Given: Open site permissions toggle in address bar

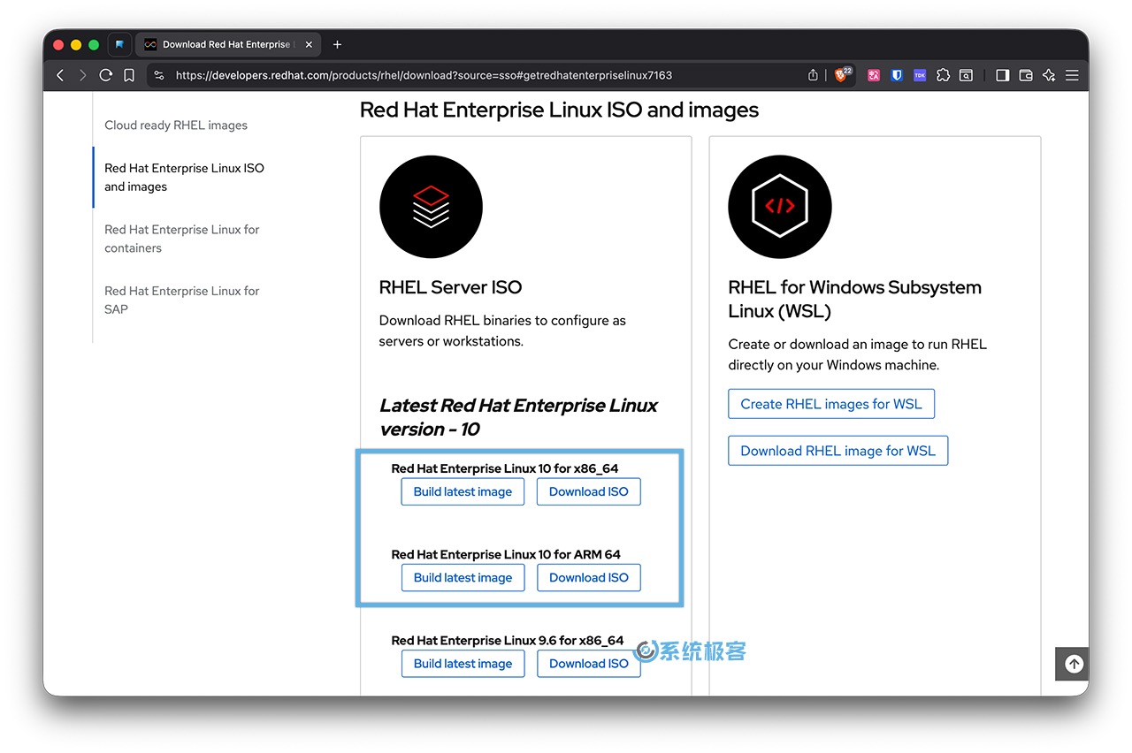Looking at the screenshot, I should [159, 75].
